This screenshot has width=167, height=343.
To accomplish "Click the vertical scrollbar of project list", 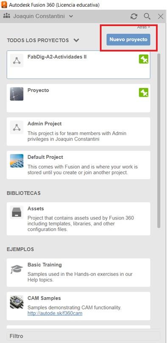I will pyautogui.click(x=159, y=141).
